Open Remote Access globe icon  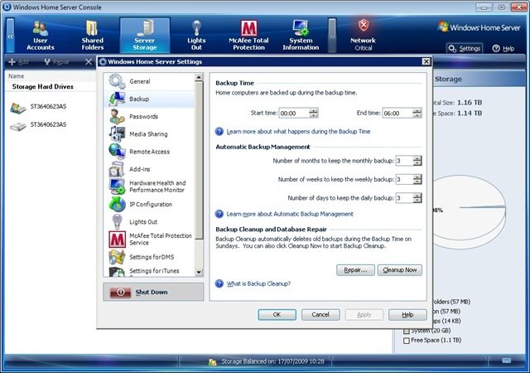(117, 152)
